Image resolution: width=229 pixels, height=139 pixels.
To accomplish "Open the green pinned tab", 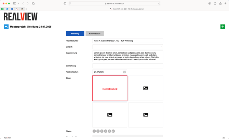I will tap(2, 9).
